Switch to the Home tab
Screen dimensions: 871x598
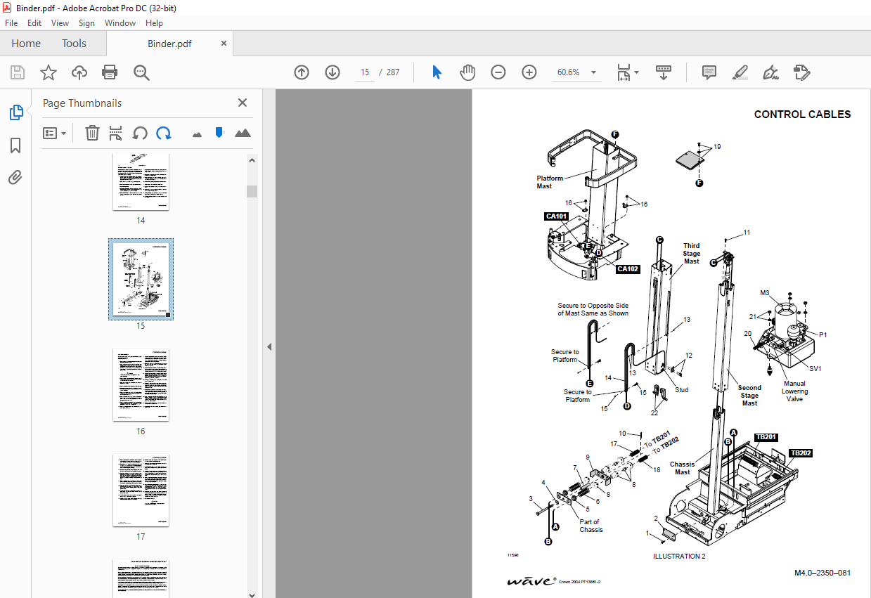(26, 44)
